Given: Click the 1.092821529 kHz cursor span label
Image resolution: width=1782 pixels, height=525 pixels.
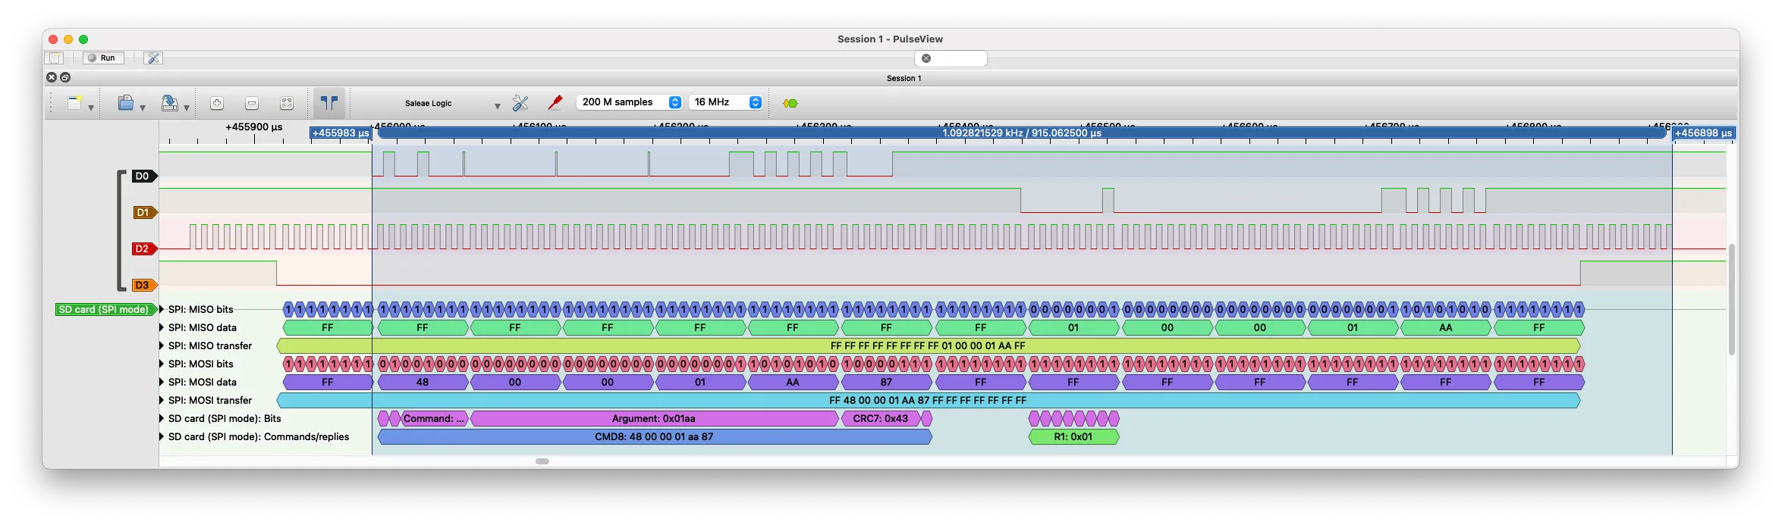Looking at the screenshot, I should (x=1021, y=133).
